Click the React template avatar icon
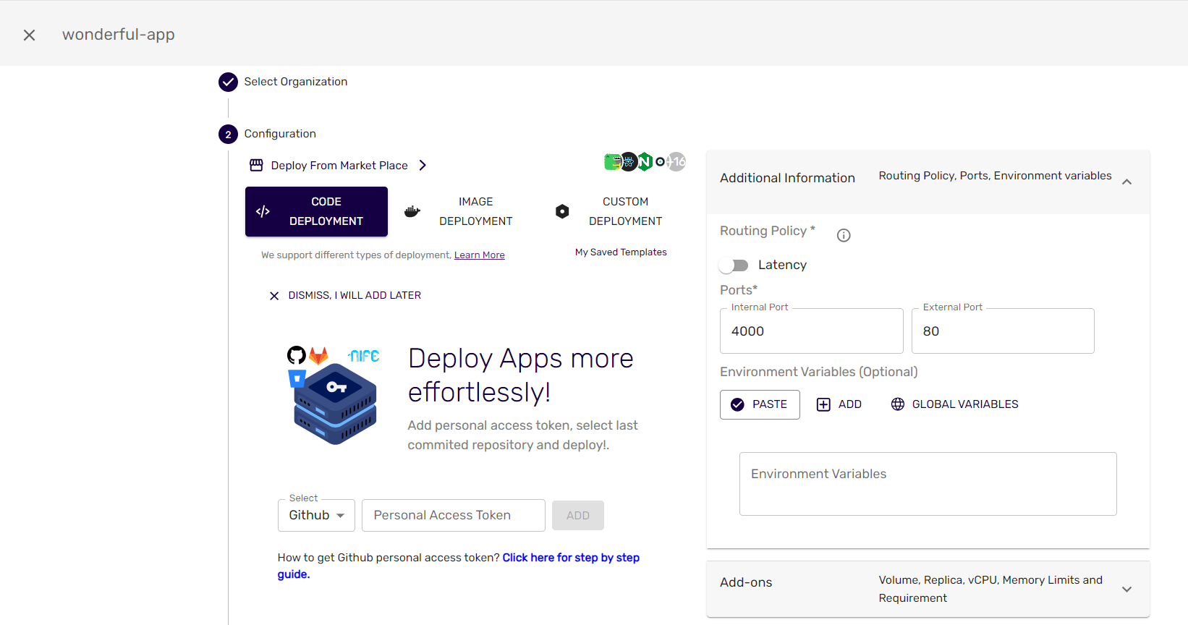 pyautogui.click(x=629, y=161)
